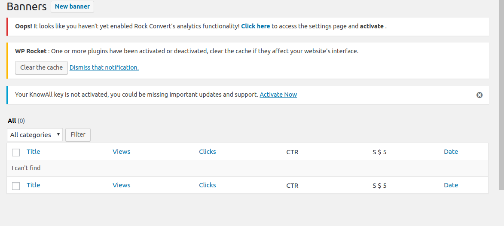Open the All categories dropdown
This screenshot has height=226, width=504.
(x=35, y=135)
